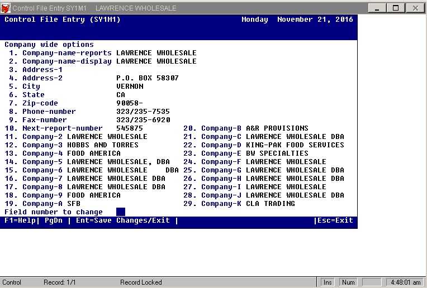Click Esc=Exit in the bottom bar
This screenshot has height=288, width=427.
tap(335, 220)
